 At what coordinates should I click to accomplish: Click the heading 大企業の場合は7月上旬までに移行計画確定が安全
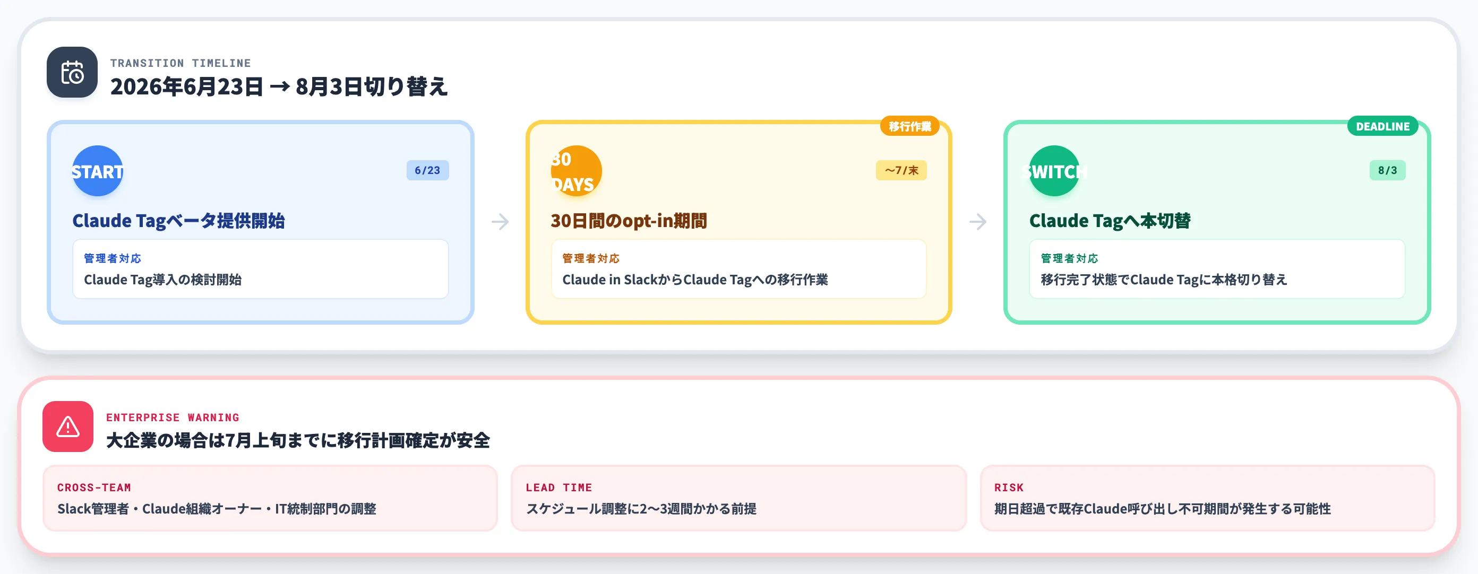(x=298, y=440)
